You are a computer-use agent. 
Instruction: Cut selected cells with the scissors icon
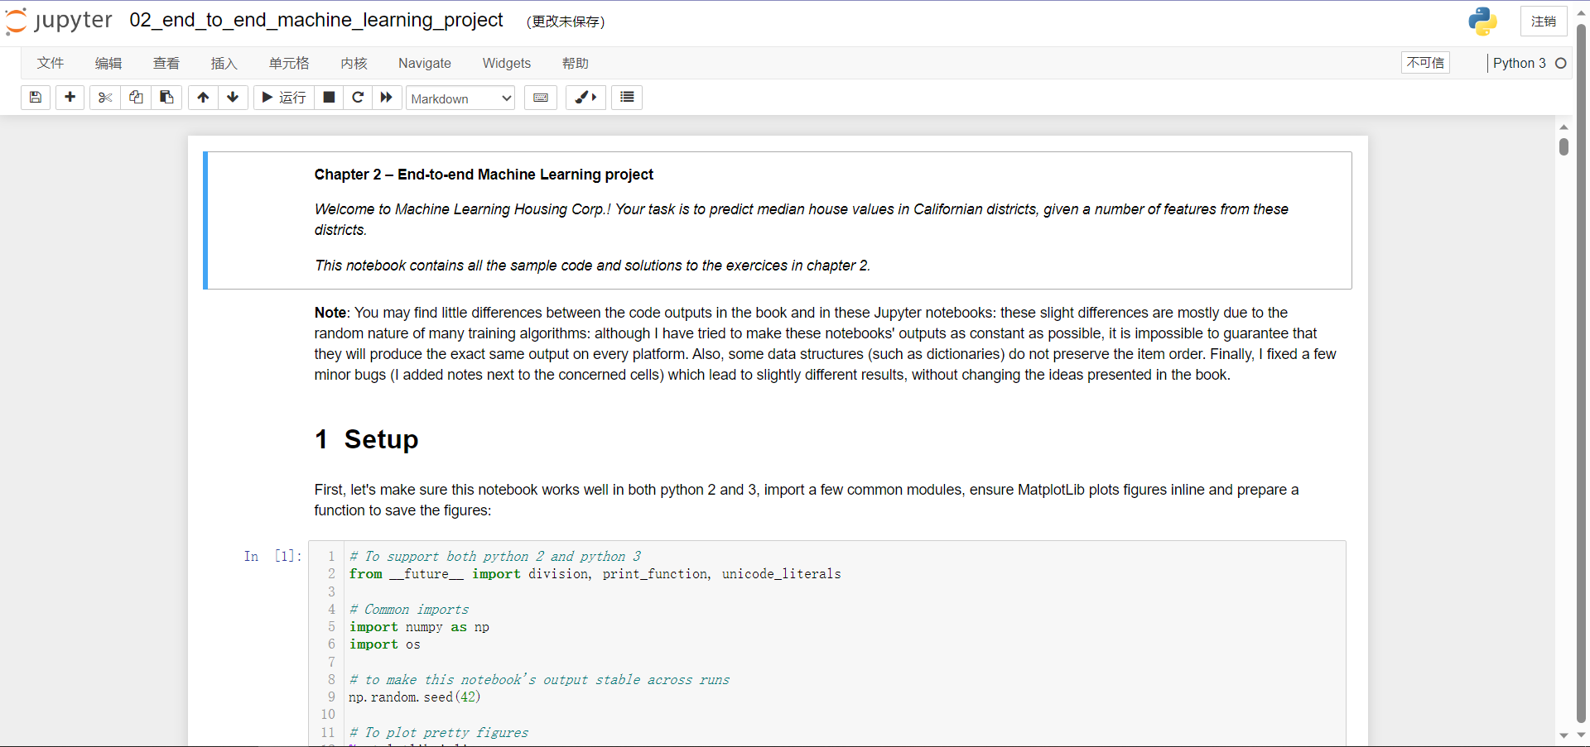[x=105, y=98]
